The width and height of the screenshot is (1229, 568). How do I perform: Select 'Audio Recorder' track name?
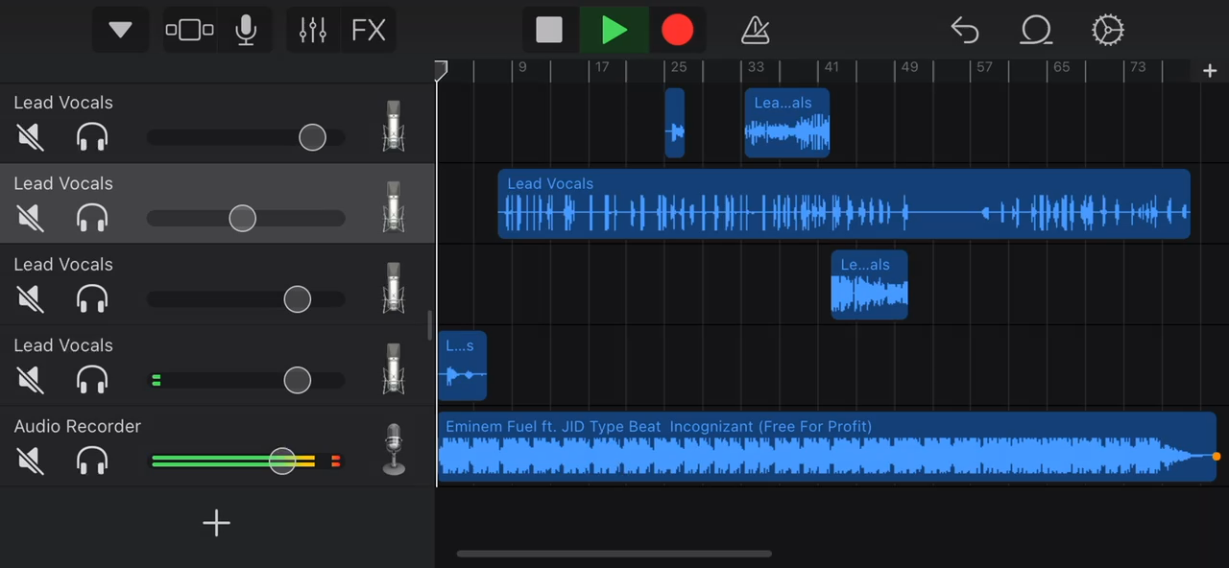point(78,426)
